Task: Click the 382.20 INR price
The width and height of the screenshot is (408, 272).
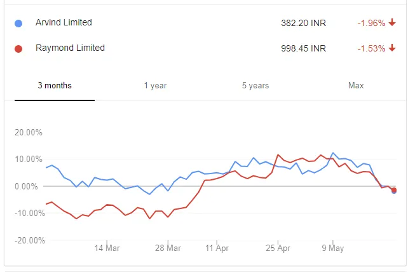Action: coord(303,23)
